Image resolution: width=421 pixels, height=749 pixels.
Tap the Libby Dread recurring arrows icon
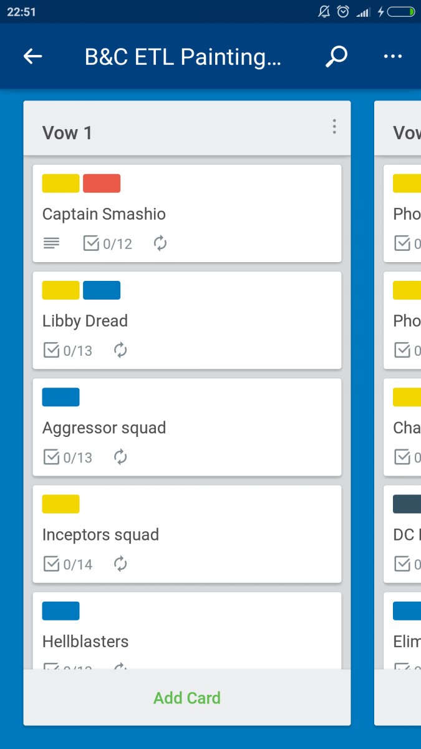coord(120,351)
